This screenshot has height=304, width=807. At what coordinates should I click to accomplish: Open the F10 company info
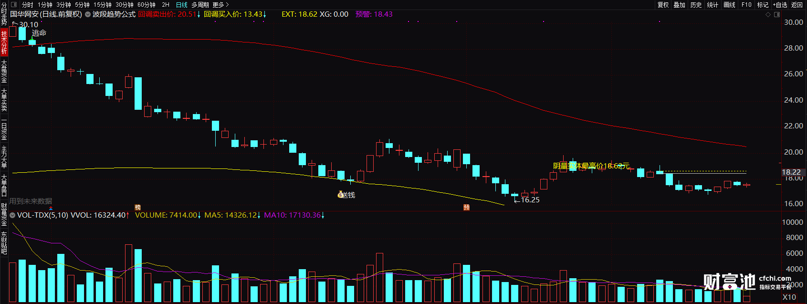[746, 5]
